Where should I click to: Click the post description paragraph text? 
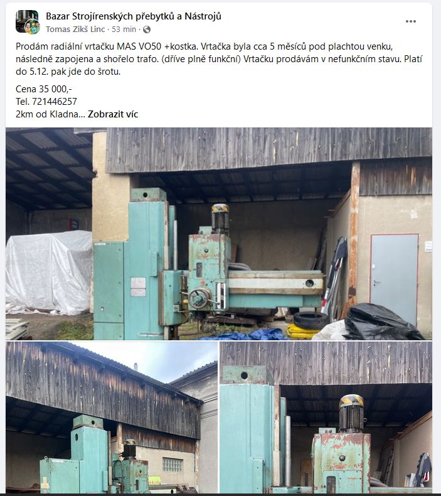[x=219, y=59]
